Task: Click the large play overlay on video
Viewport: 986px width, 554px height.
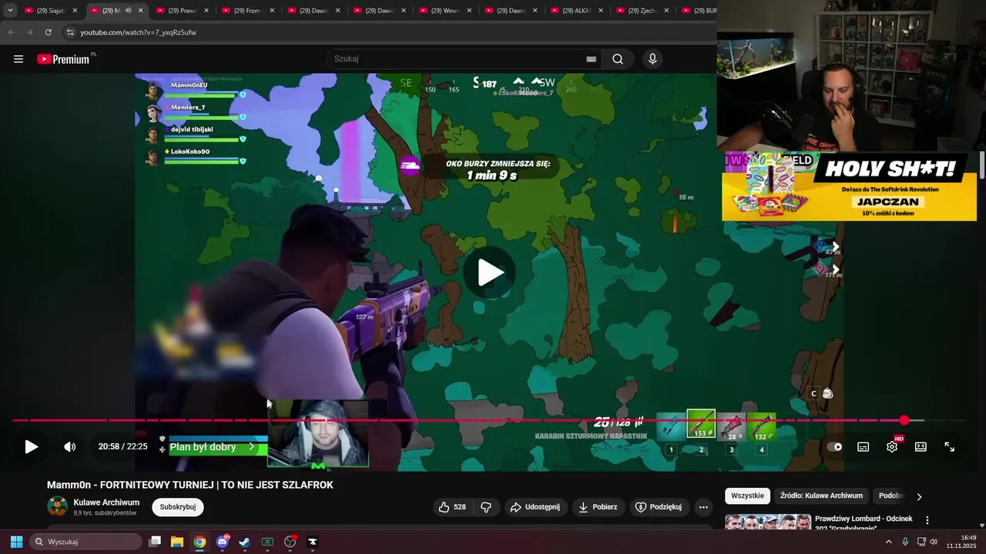Action: (490, 272)
